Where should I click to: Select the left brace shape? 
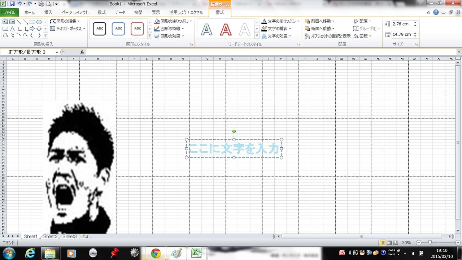pos(32,35)
